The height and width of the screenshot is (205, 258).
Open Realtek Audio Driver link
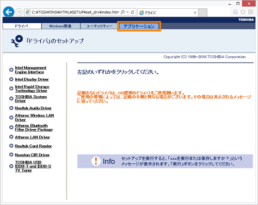pyautogui.click(x=33, y=108)
